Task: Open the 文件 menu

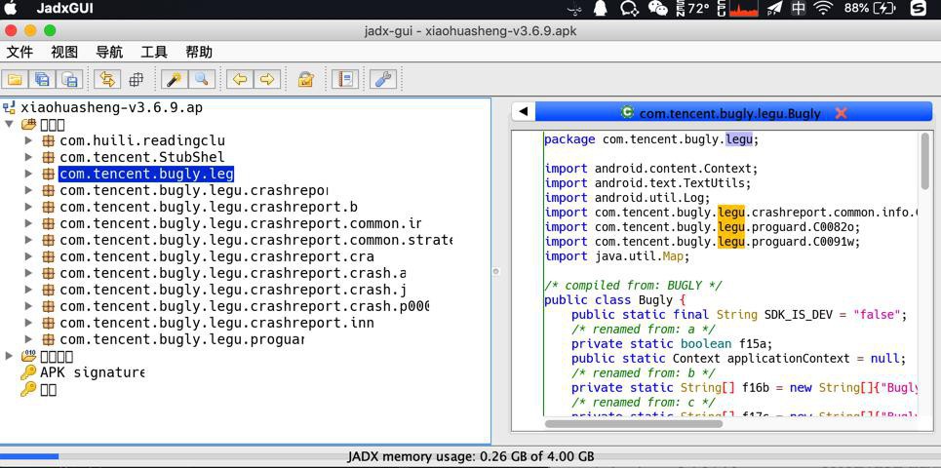Action: (20, 53)
